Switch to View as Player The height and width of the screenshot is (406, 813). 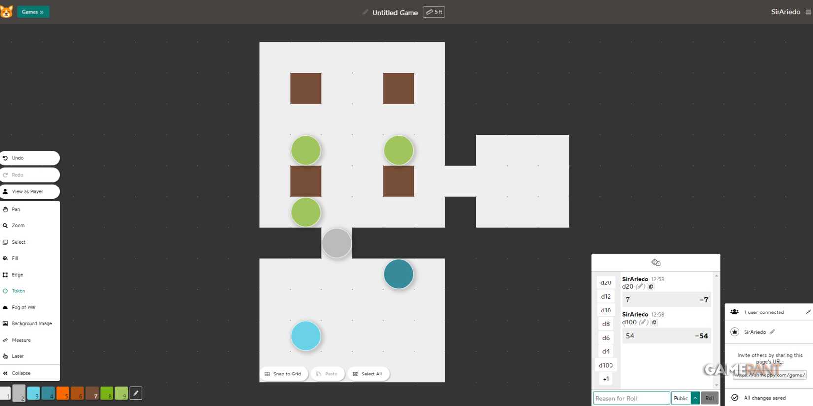click(30, 191)
